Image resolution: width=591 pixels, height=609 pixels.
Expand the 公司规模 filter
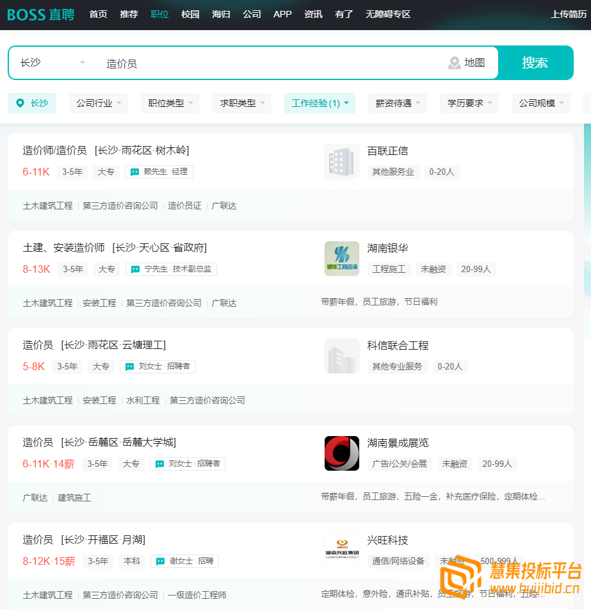541,103
